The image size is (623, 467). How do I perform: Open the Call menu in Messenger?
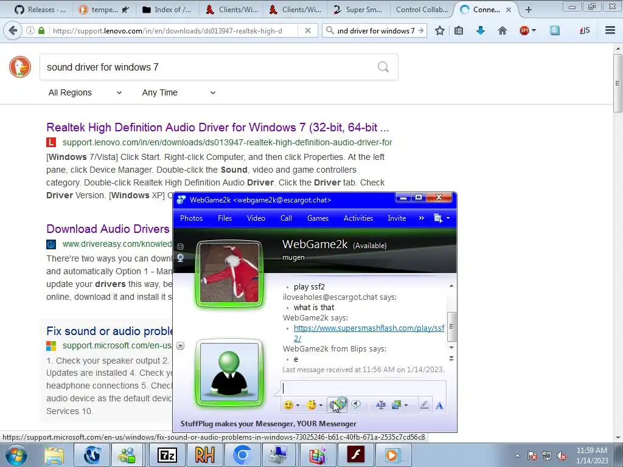286,218
